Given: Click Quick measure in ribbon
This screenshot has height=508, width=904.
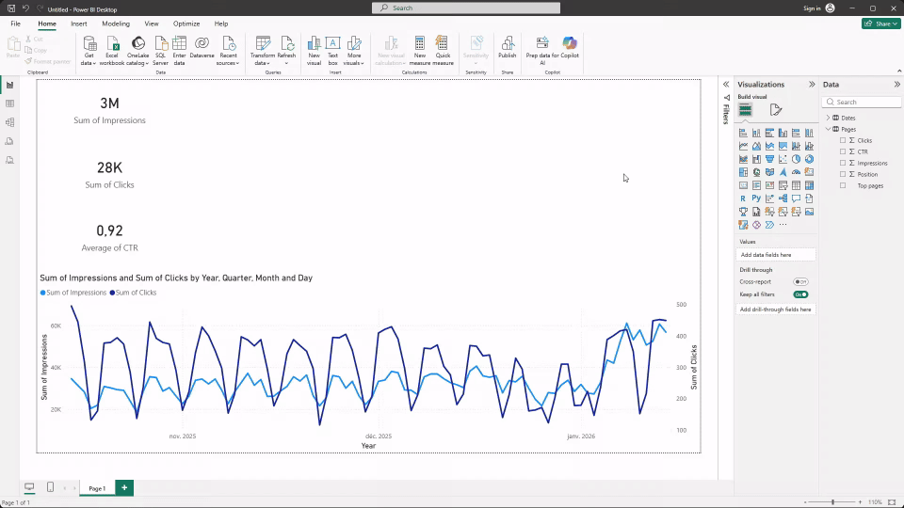Looking at the screenshot, I should (443, 51).
